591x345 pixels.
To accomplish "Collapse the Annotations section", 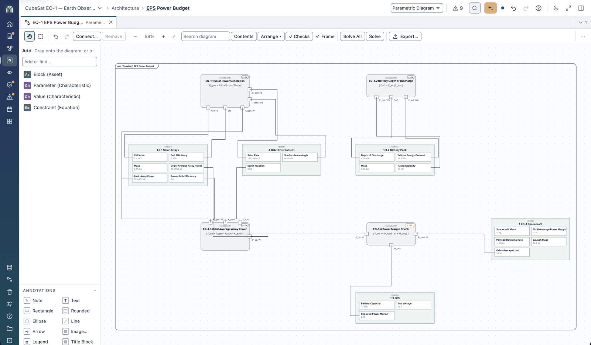I will [95, 291].
